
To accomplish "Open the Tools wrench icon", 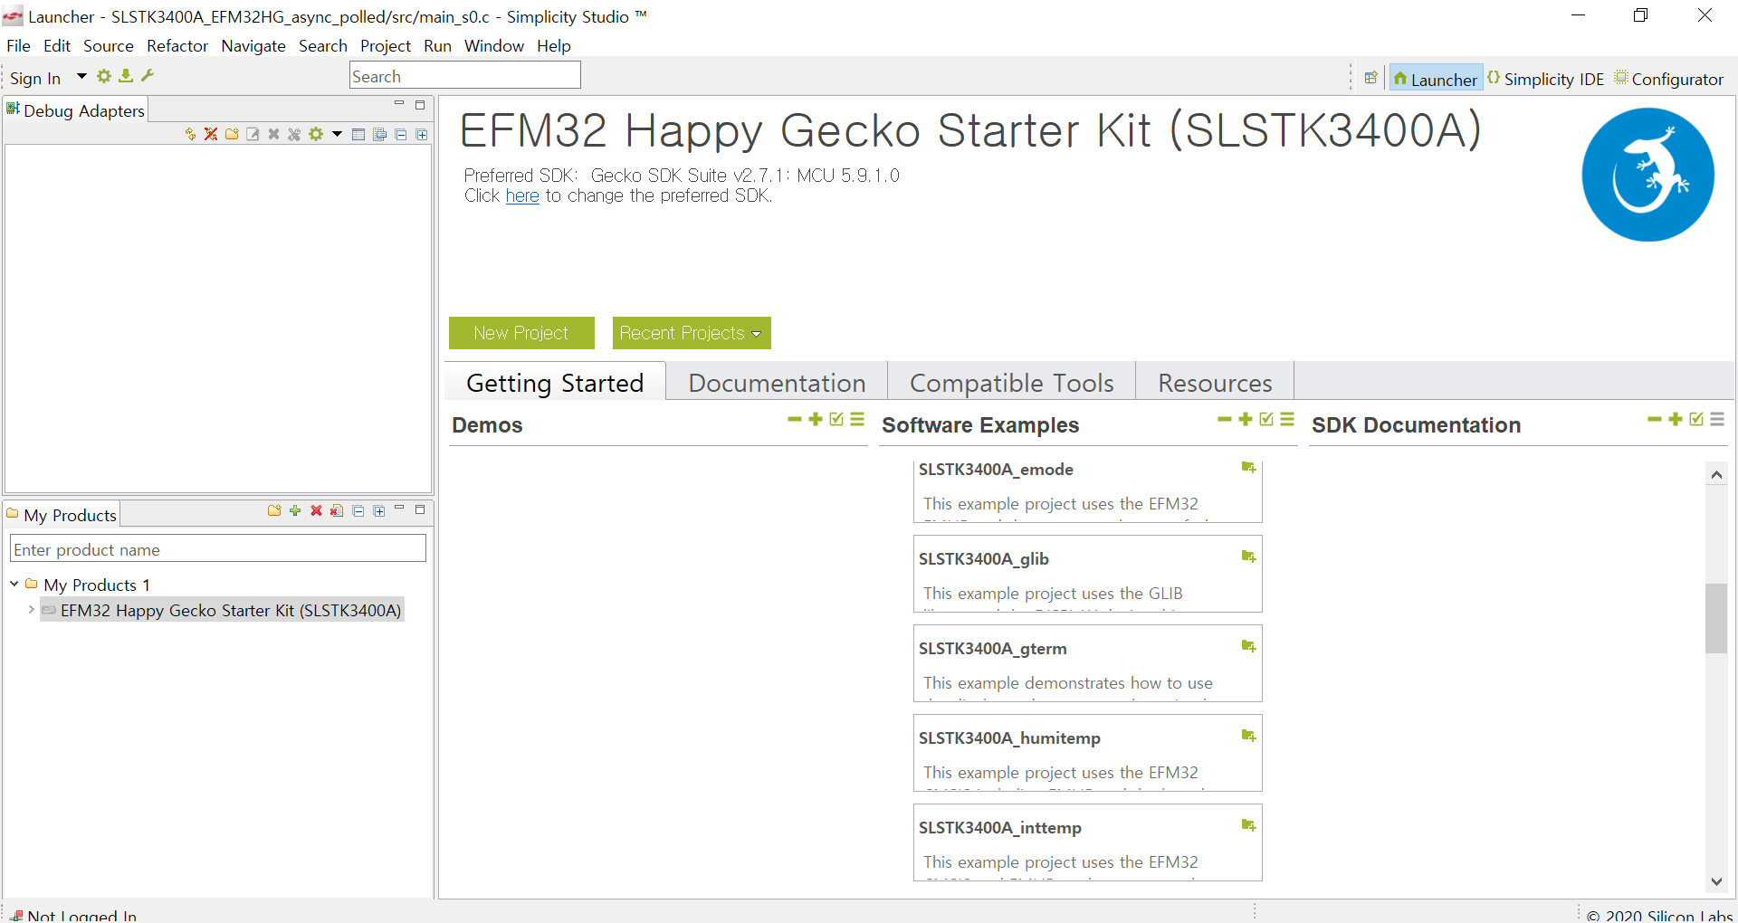I will point(148,77).
